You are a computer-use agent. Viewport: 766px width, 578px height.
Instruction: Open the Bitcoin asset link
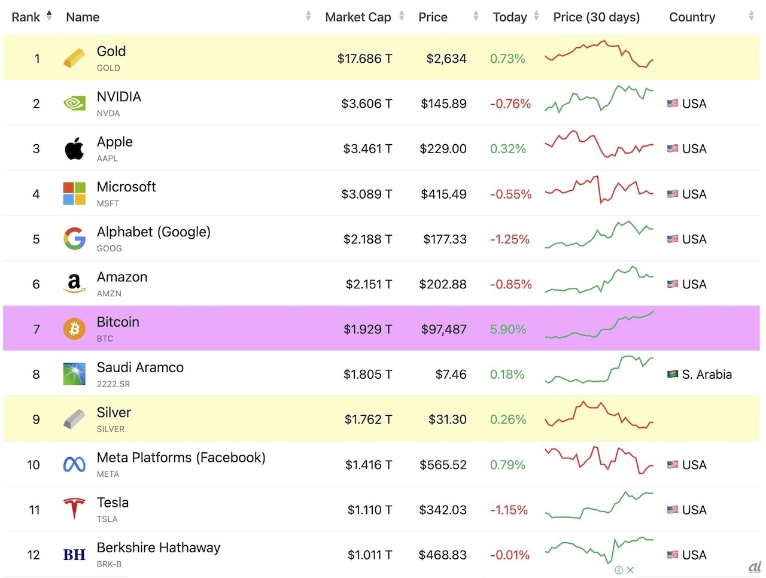coord(118,322)
